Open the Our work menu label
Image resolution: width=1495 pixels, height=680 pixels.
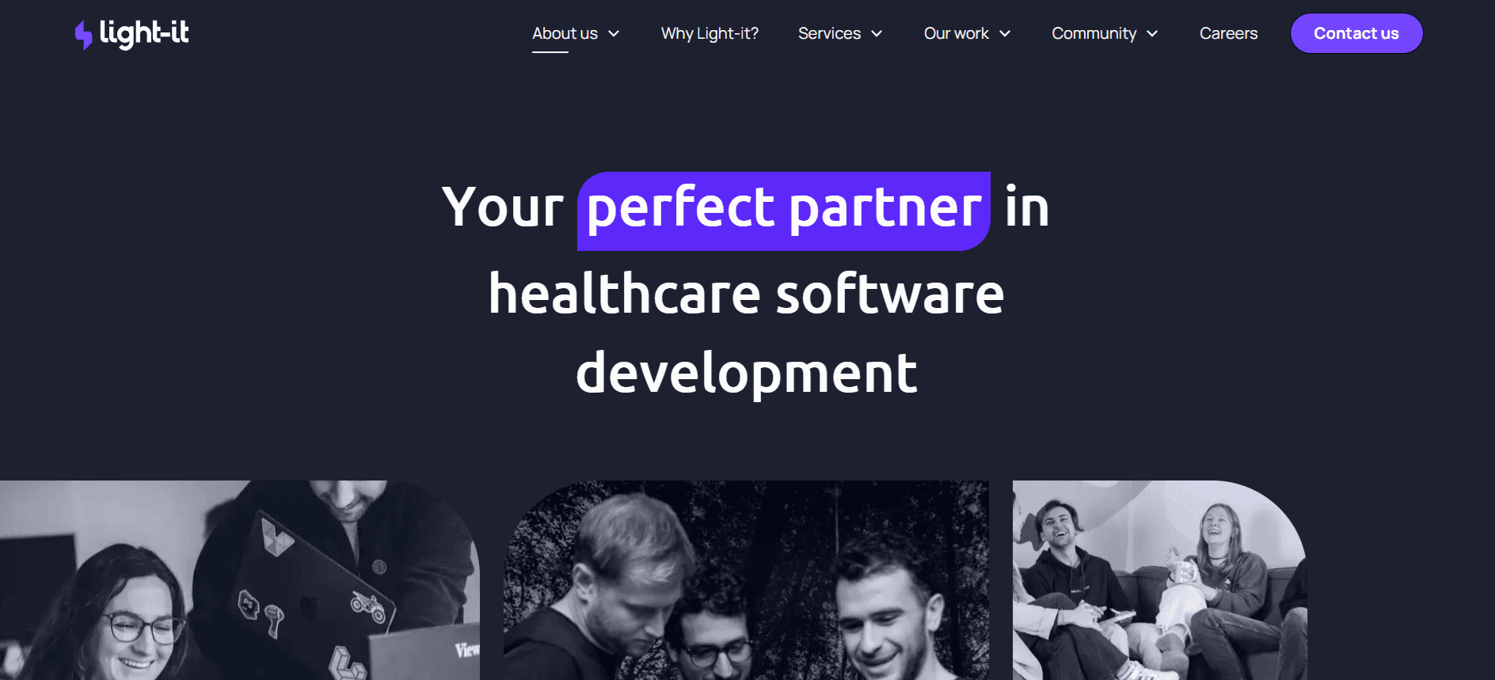pyautogui.click(x=956, y=33)
